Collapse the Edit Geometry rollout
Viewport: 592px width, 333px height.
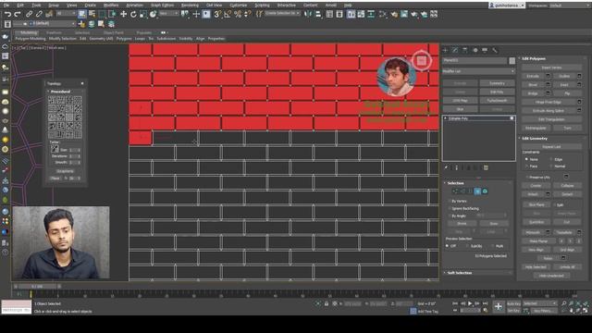(535, 139)
